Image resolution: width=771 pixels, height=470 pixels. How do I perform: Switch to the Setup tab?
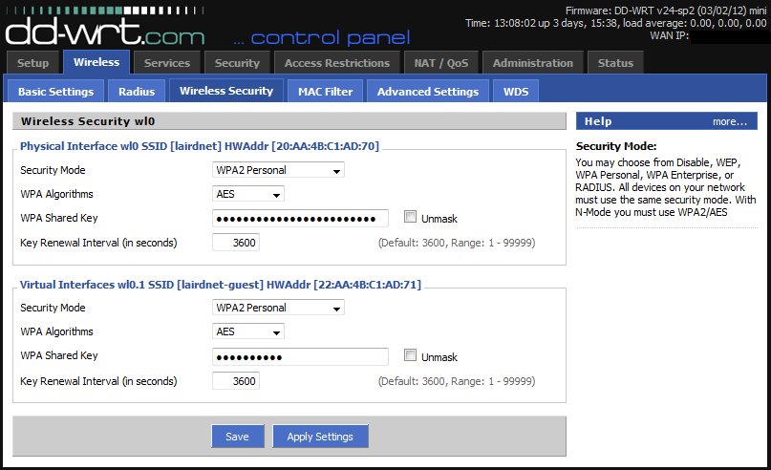(33, 63)
